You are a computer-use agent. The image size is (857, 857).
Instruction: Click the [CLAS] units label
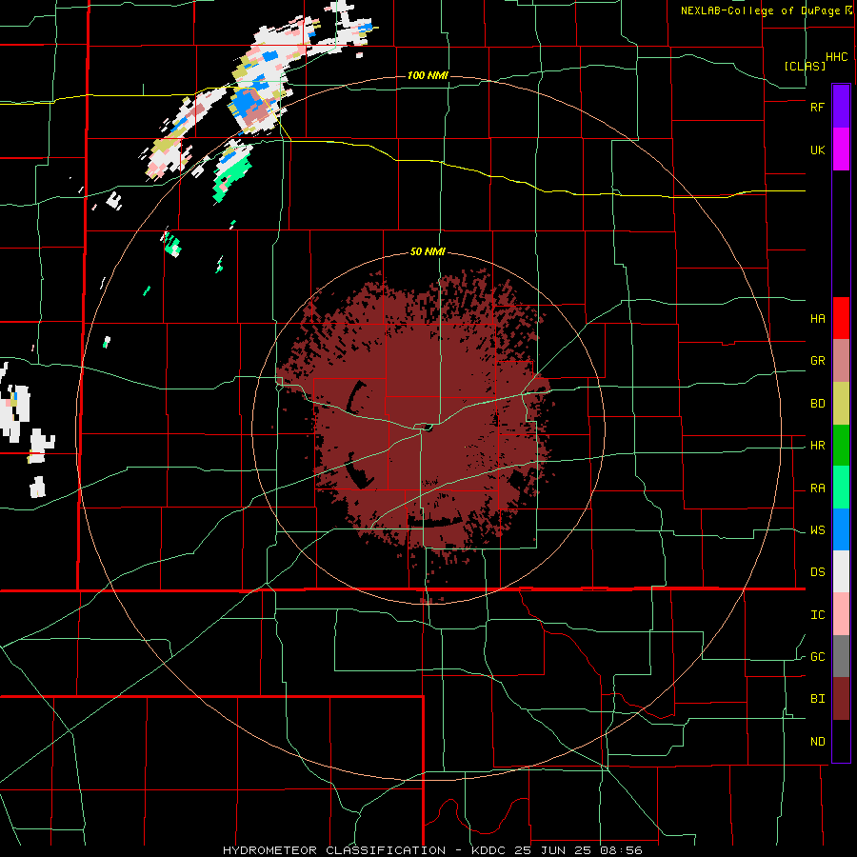pos(805,66)
